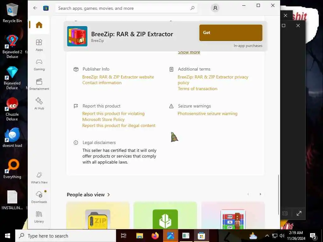Click the search magnifier icon in Store
This screenshot has height=242, width=323.
pyautogui.click(x=192, y=8)
